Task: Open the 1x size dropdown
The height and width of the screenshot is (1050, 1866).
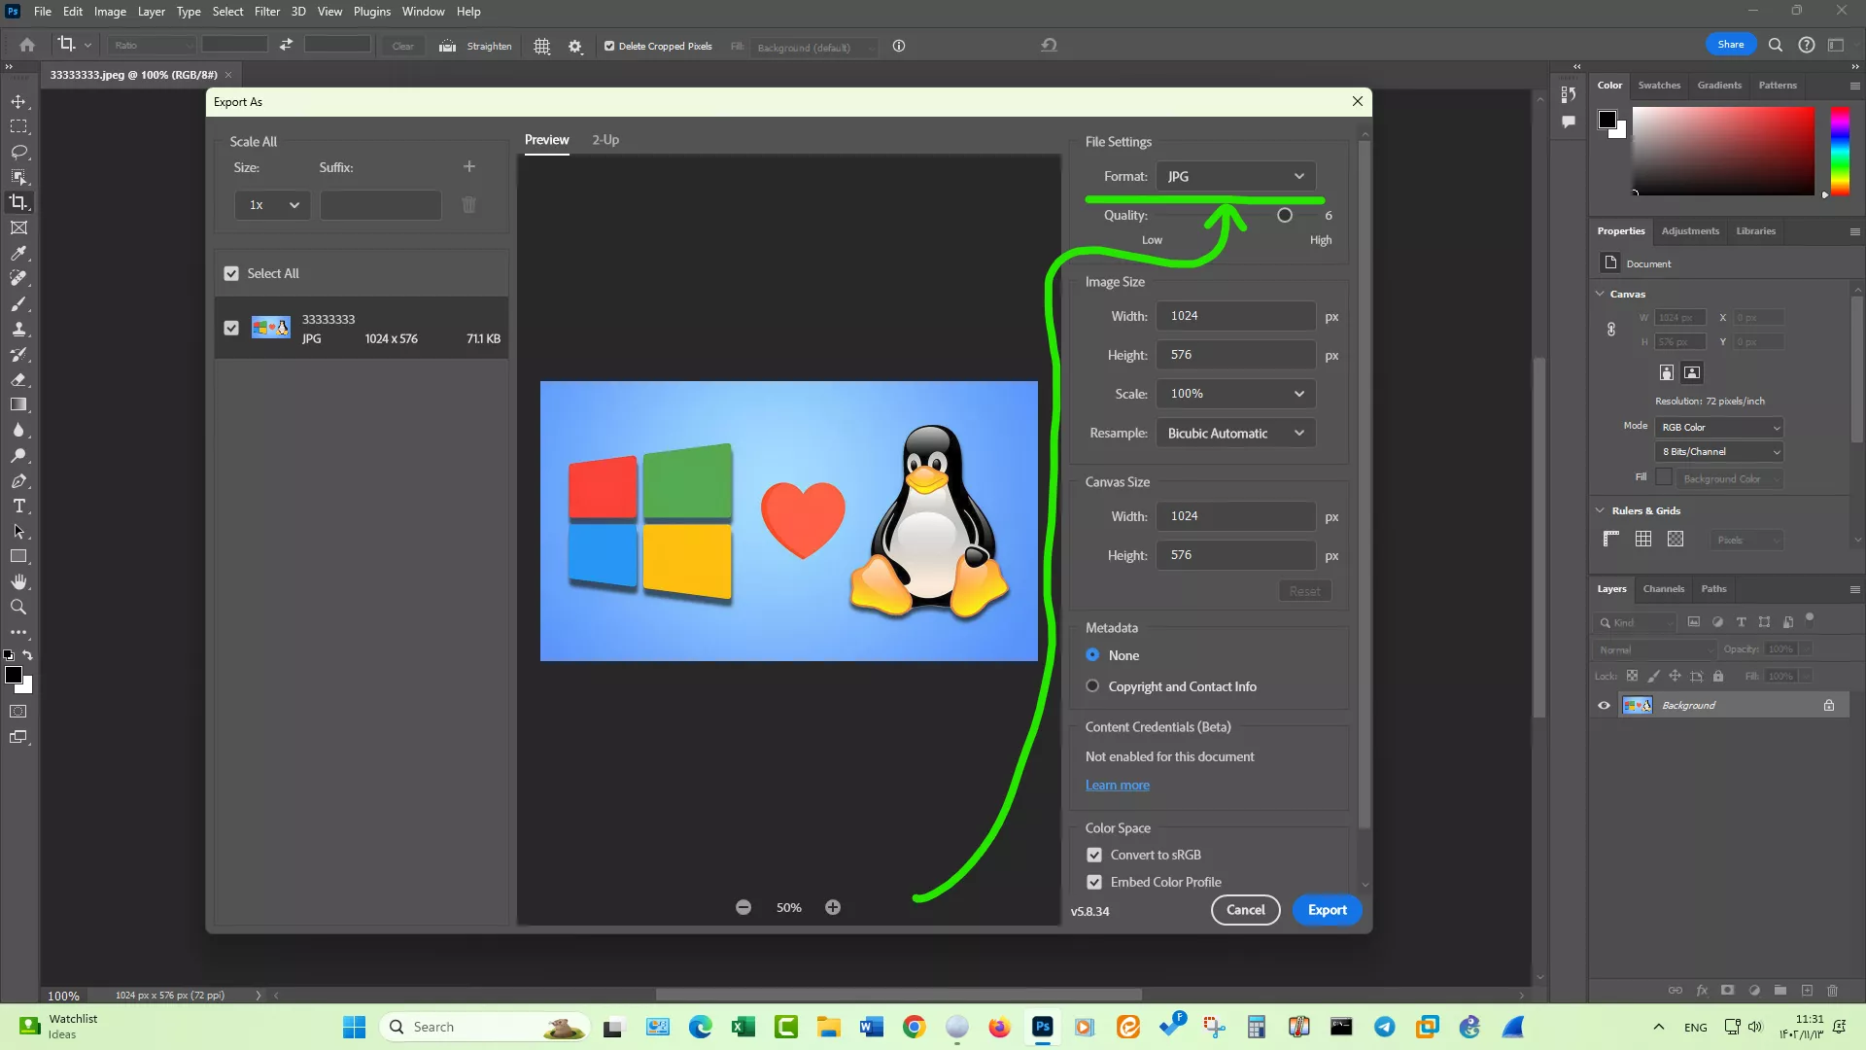Action: coord(272,205)
